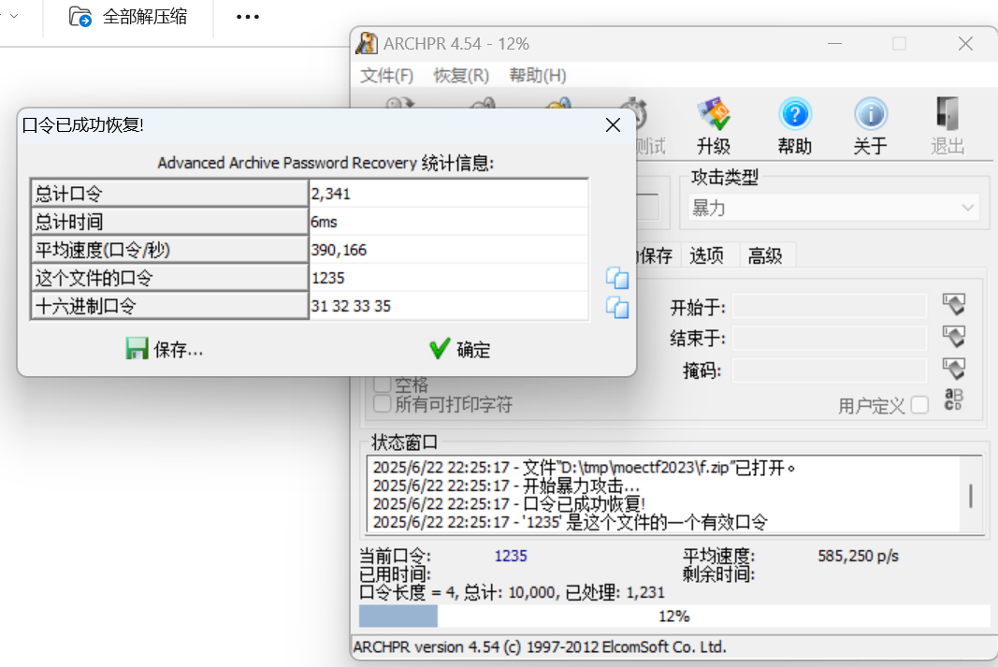Click into the 结束于 input field
Image resolution: width=998 pixels, height=667 pixels.
[830, 338]
